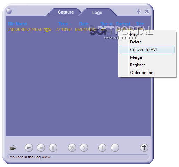The width and height of the screenshot is (179, 167).
Task: Select log file 20020406224050.dgw
Action: point(30,30)
